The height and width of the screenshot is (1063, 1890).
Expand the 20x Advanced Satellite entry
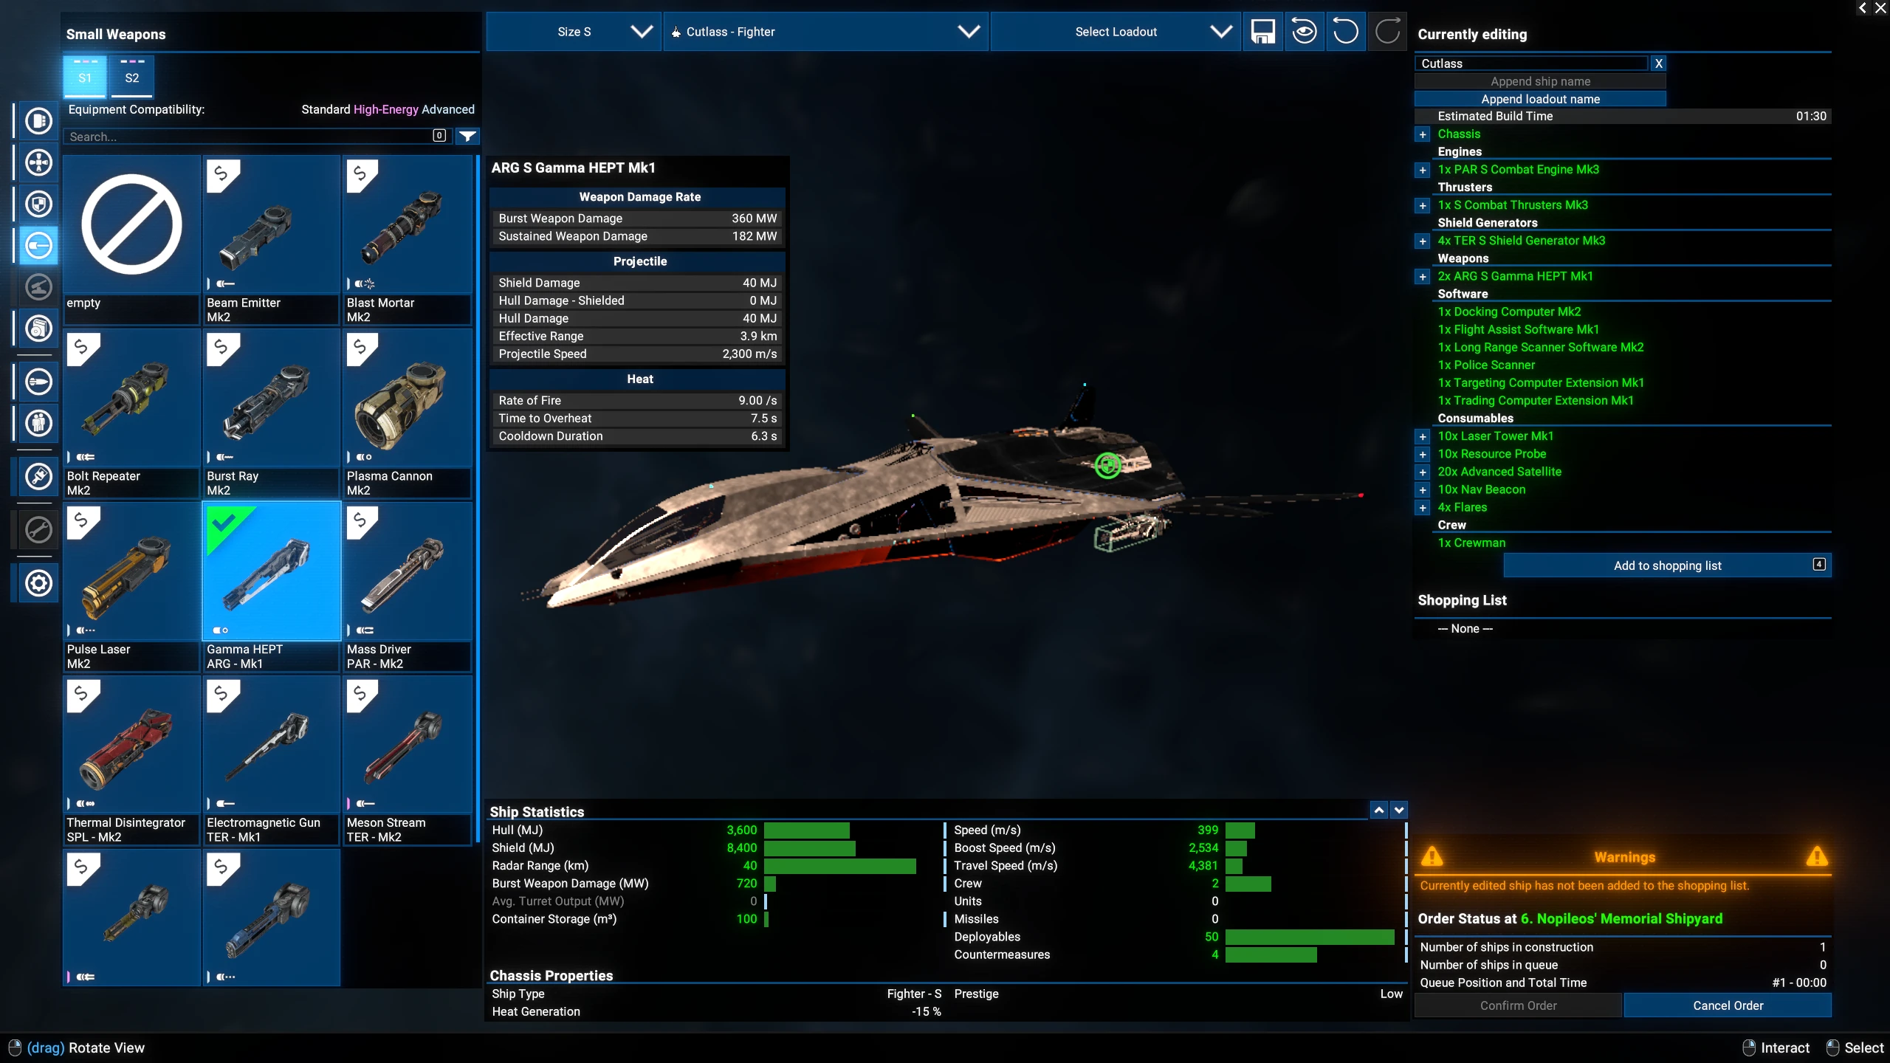1423,472
